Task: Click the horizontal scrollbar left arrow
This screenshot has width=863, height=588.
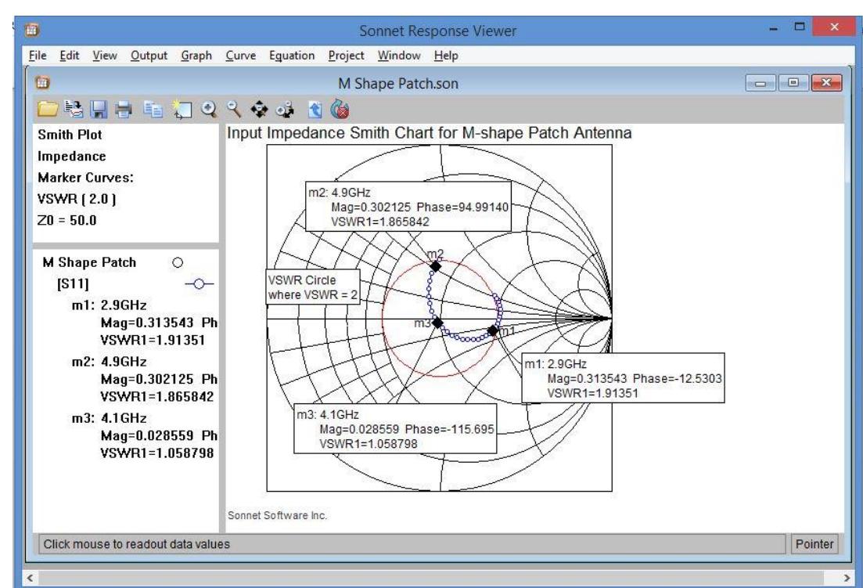Action: [31, 578]
